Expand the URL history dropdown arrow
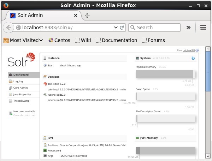Image resolution: width=212 pixels, height=161 pixels. (116, 28)
